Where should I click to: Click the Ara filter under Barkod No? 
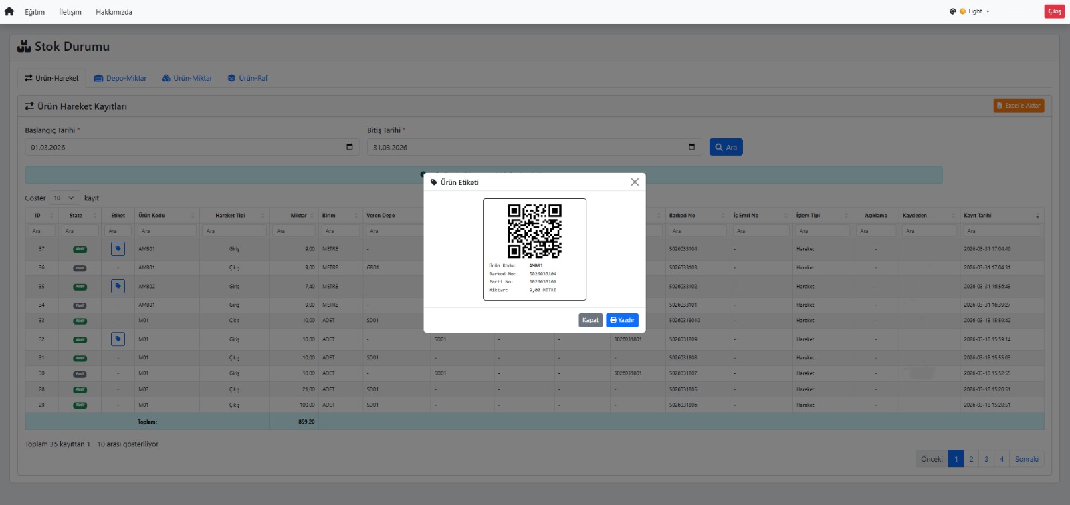(x=698, y=231)
